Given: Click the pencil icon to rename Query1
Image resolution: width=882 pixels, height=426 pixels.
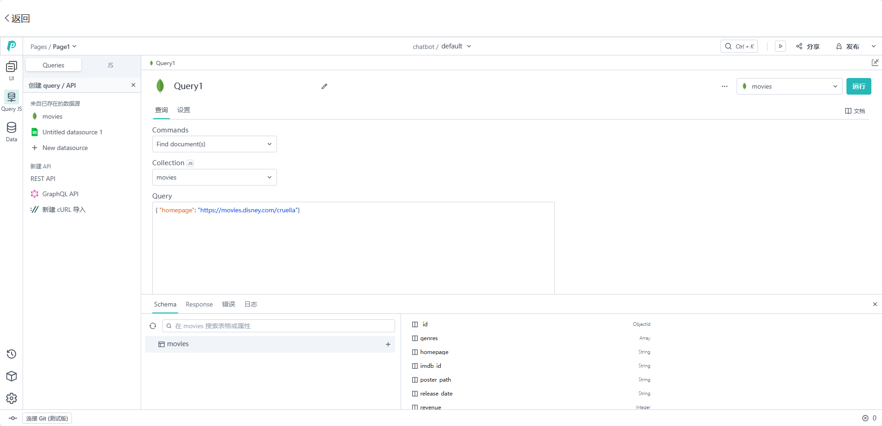Looking at the screenshot, I should point(324,86).
